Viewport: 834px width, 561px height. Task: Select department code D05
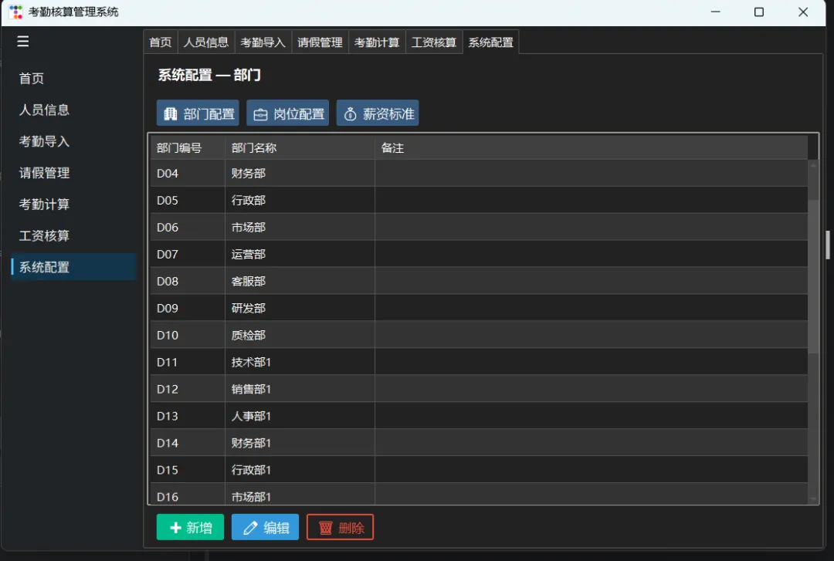click(188, 201)
